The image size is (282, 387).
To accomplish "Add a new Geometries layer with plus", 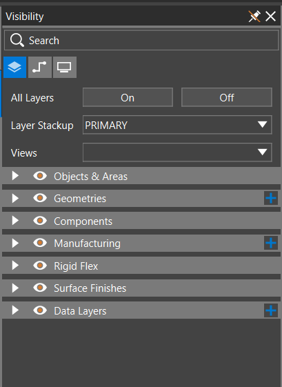I will [271, 198].
